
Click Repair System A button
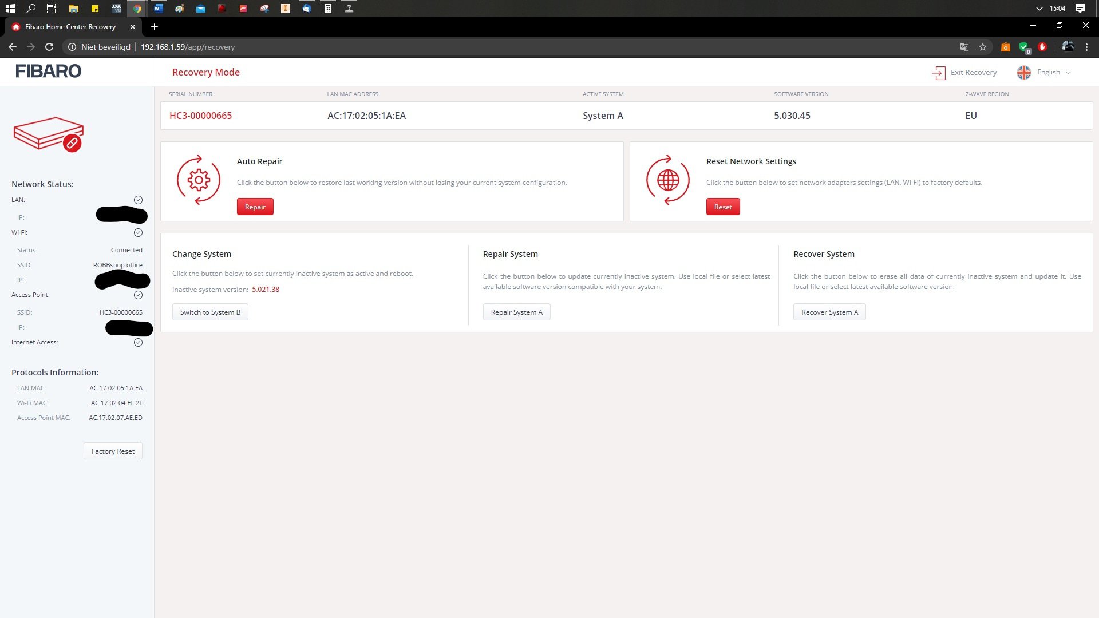[516, 312]
